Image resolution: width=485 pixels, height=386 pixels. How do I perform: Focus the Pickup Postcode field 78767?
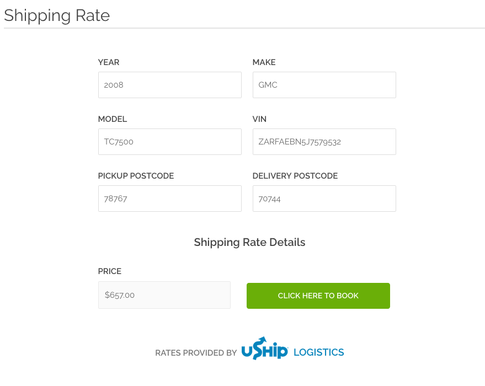point(169,199)
